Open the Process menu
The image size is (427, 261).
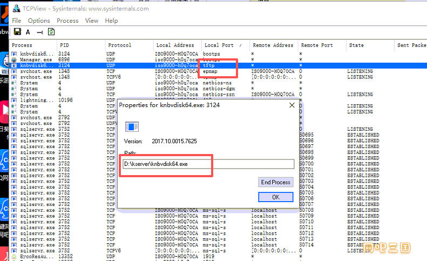pos(67,21)
